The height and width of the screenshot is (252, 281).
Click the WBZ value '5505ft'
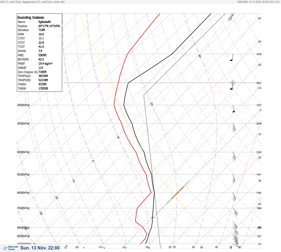[x=43, y=55]
